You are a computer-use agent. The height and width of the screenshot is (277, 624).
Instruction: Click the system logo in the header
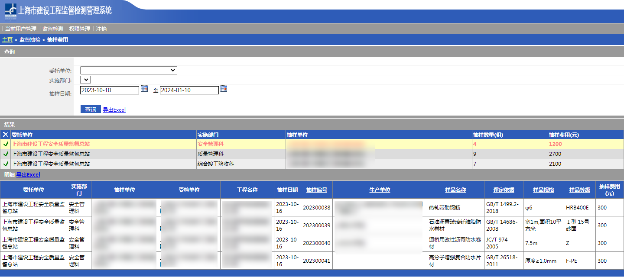pyautogui.click(x=10, y=11)
